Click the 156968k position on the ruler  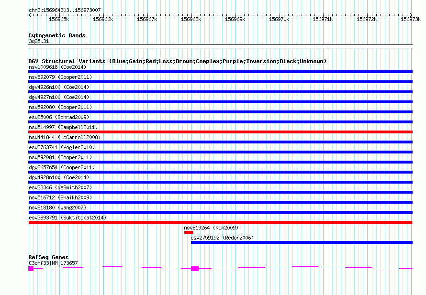(191, 19)
